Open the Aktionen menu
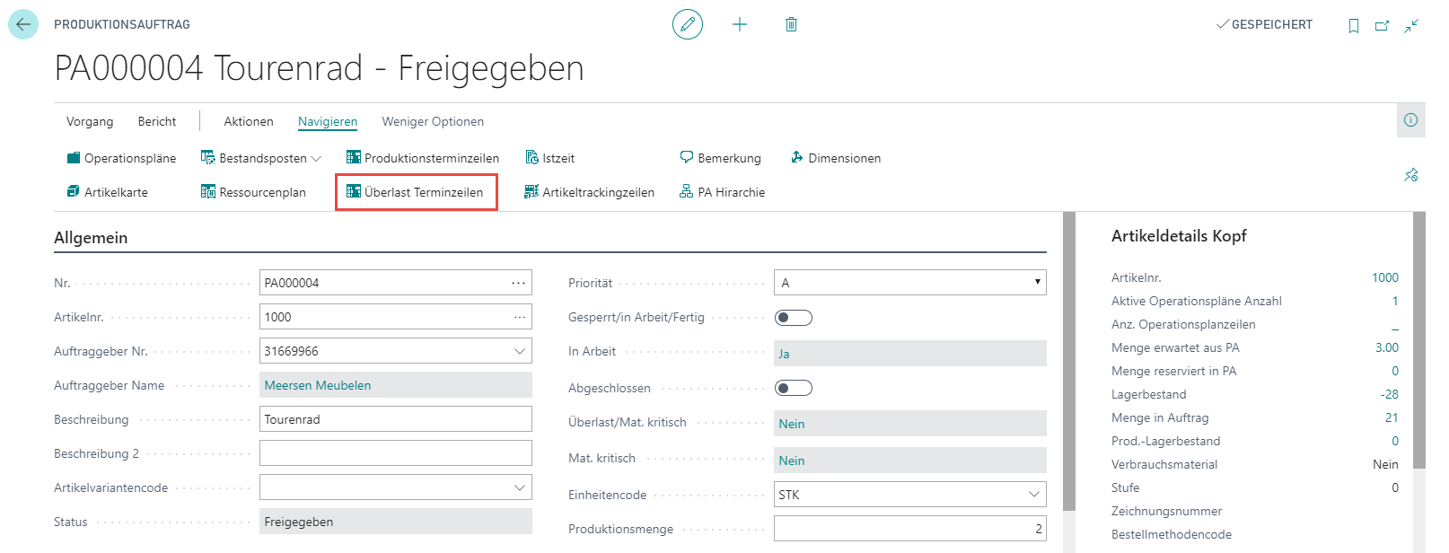Screen dimensions: 1449x553 coord(249,121)
